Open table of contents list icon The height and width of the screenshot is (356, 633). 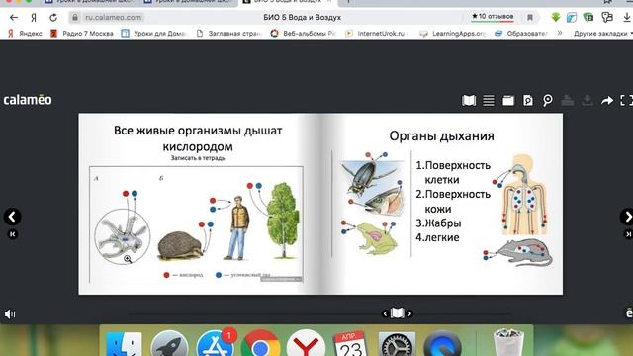tap(489, 100)
